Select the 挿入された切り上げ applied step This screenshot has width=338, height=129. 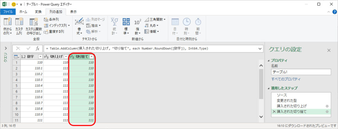pos(301,106)
